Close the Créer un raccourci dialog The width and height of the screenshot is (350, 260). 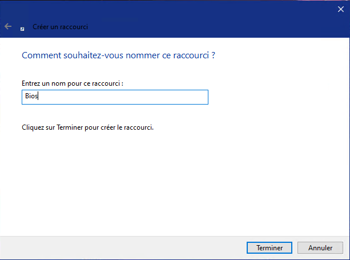coord(341,9)
